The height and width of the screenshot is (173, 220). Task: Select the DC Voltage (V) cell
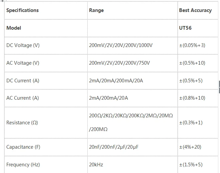pyautogui.click(x=46, y=46)
